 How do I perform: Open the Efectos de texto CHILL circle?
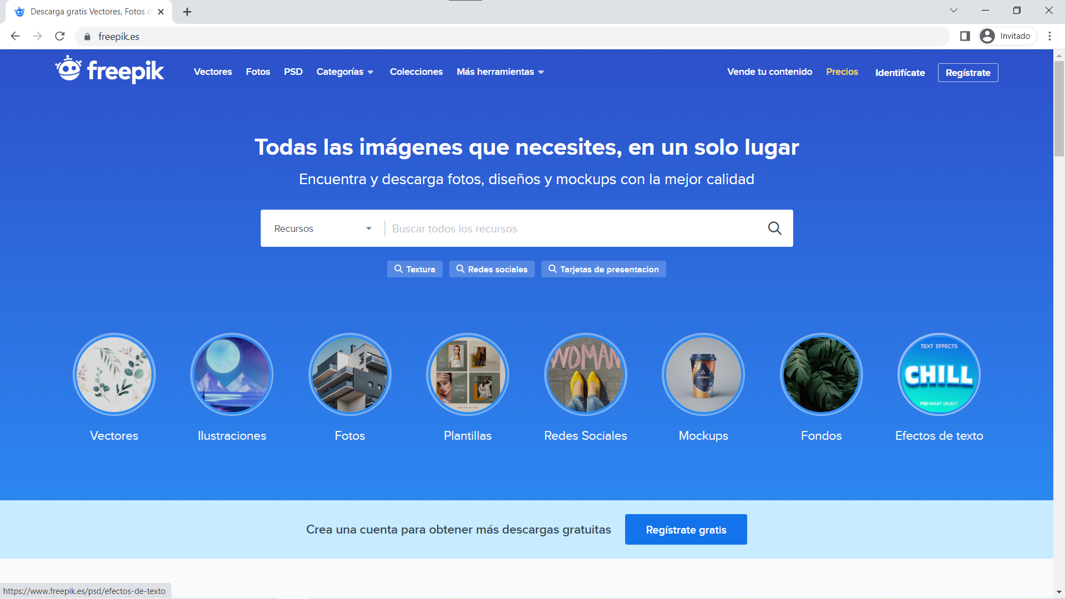[939, 374]
